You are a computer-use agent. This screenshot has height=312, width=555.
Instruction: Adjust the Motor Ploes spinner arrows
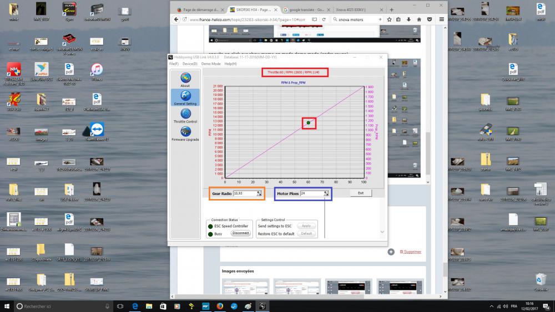pyautogui.click(x=326, y=193)
